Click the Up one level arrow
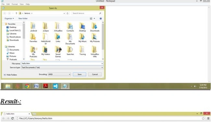This screenshot has width=211, height=122. 16,13
